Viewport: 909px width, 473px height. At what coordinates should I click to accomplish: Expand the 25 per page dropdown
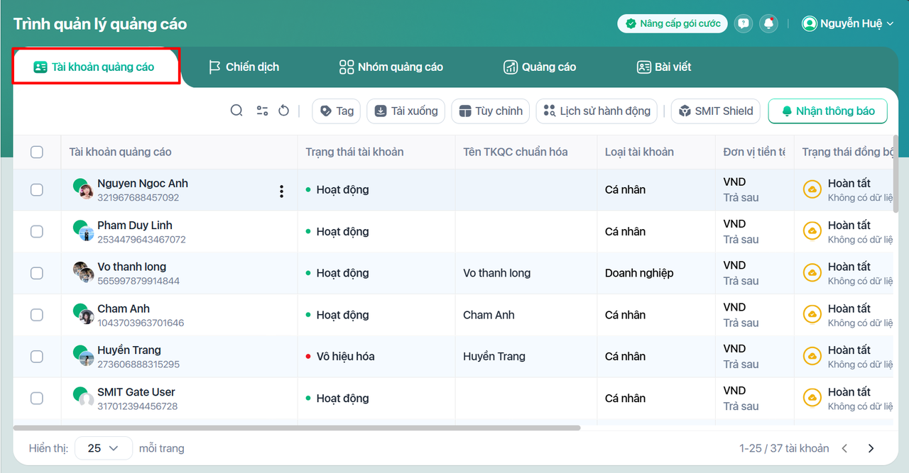coord(103,448)
